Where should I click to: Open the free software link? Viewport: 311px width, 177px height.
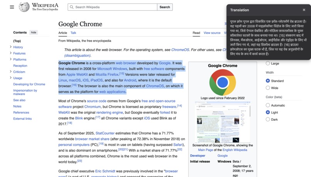154,69
